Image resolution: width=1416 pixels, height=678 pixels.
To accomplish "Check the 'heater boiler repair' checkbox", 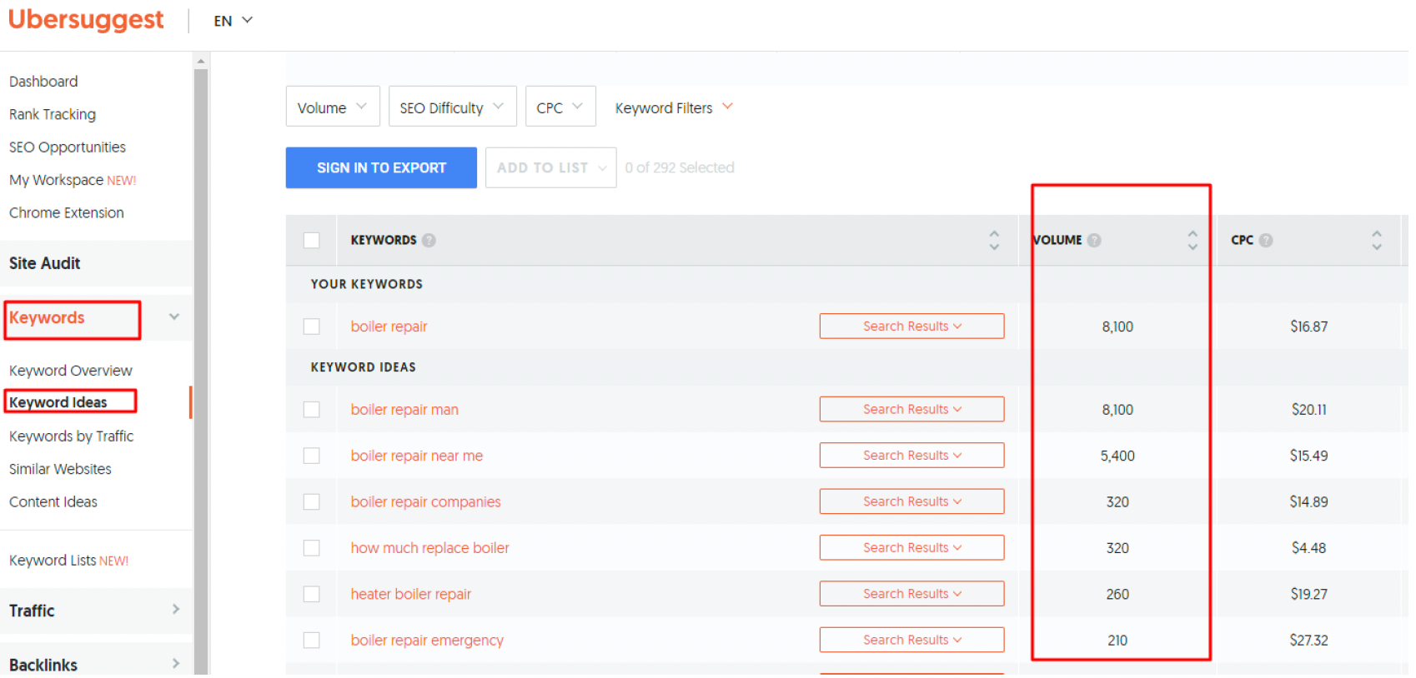I will (312, 594).
